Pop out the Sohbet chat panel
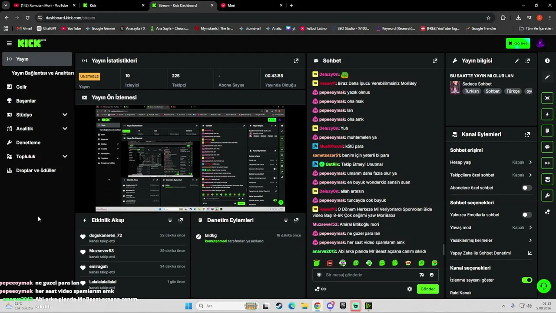The height and width of the screenshot is (313, 556). (435, 61)
